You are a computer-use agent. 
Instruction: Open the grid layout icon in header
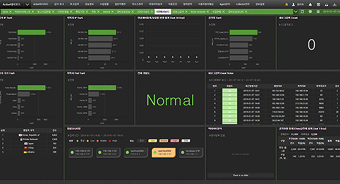click(318, 5)
